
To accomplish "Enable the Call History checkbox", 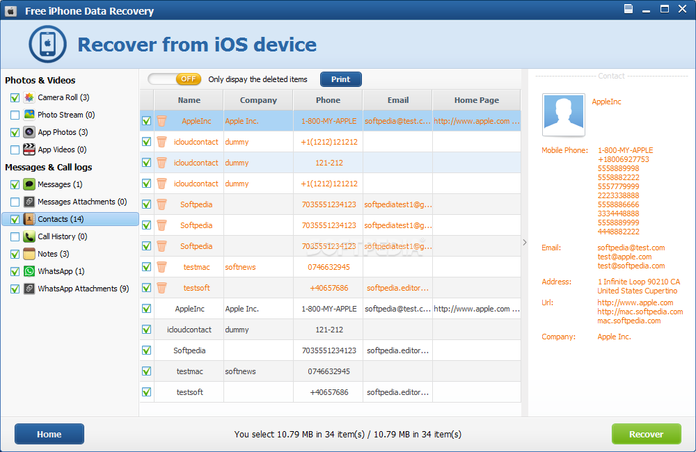I will tap(15, 237).
